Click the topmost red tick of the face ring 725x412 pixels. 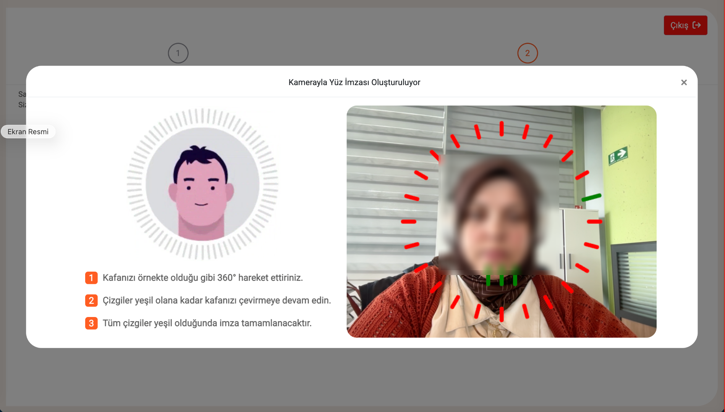point(501,129)
